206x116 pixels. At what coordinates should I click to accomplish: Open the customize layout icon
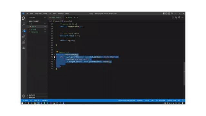point(172,14)
